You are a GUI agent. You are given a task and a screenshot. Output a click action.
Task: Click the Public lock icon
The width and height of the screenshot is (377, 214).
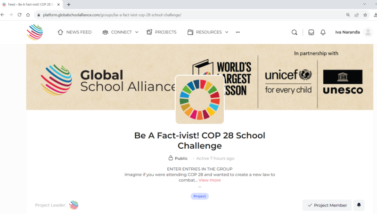(x=171, y=158)
